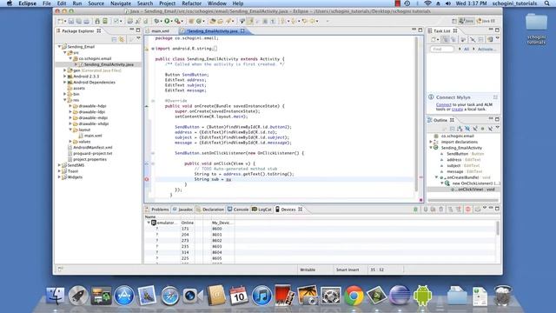Toggle Sort members in Outline toolbar
556x313 pixels.
[460, 129]
